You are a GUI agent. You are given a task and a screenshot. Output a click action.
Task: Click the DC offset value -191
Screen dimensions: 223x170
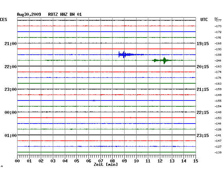(218, 38)
